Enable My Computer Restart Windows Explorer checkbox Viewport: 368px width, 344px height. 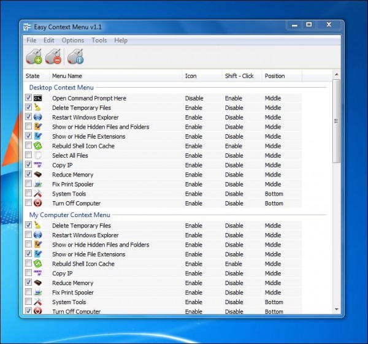[28, 234]
